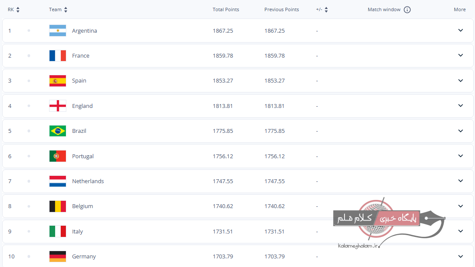Select total points value 1731.51
This screenshot has width=475, height=267.
(x=223, y=232)
